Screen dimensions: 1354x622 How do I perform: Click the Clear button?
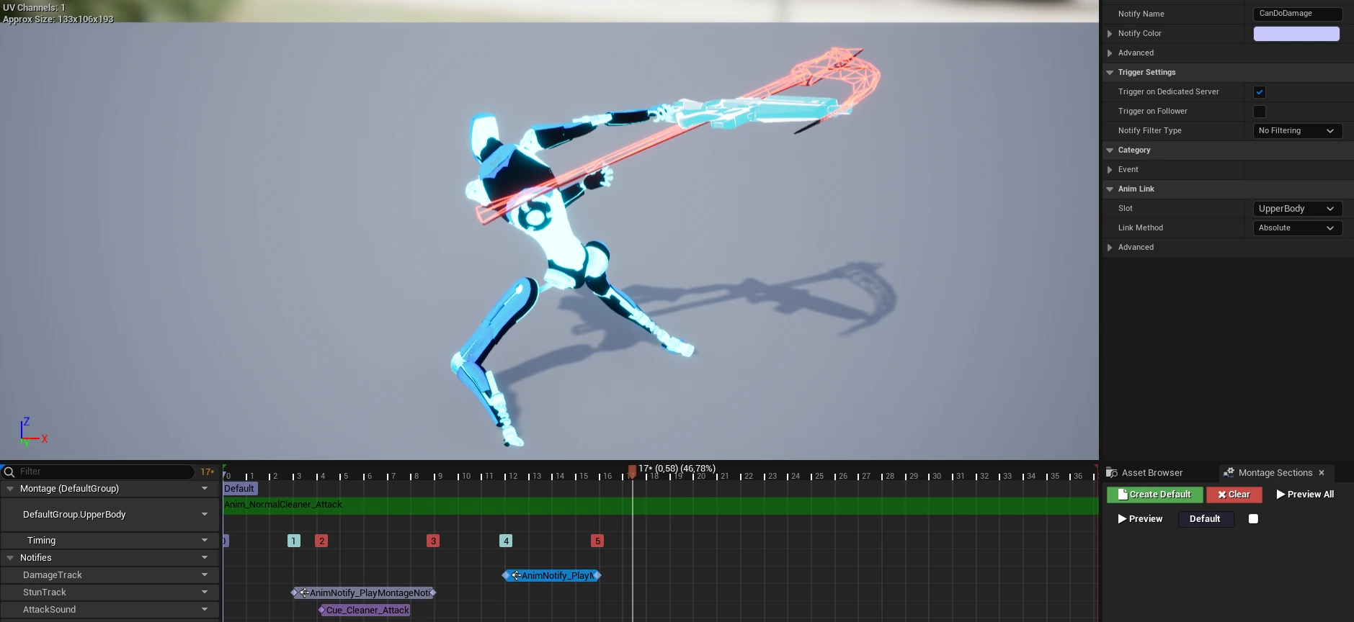tap(1234, 495)
